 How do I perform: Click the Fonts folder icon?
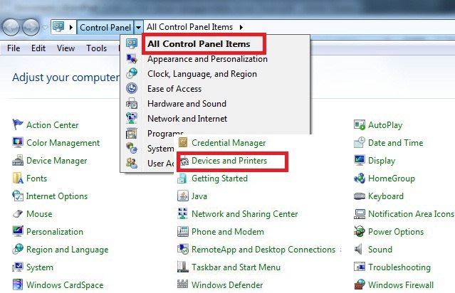[x=18, y=178]
